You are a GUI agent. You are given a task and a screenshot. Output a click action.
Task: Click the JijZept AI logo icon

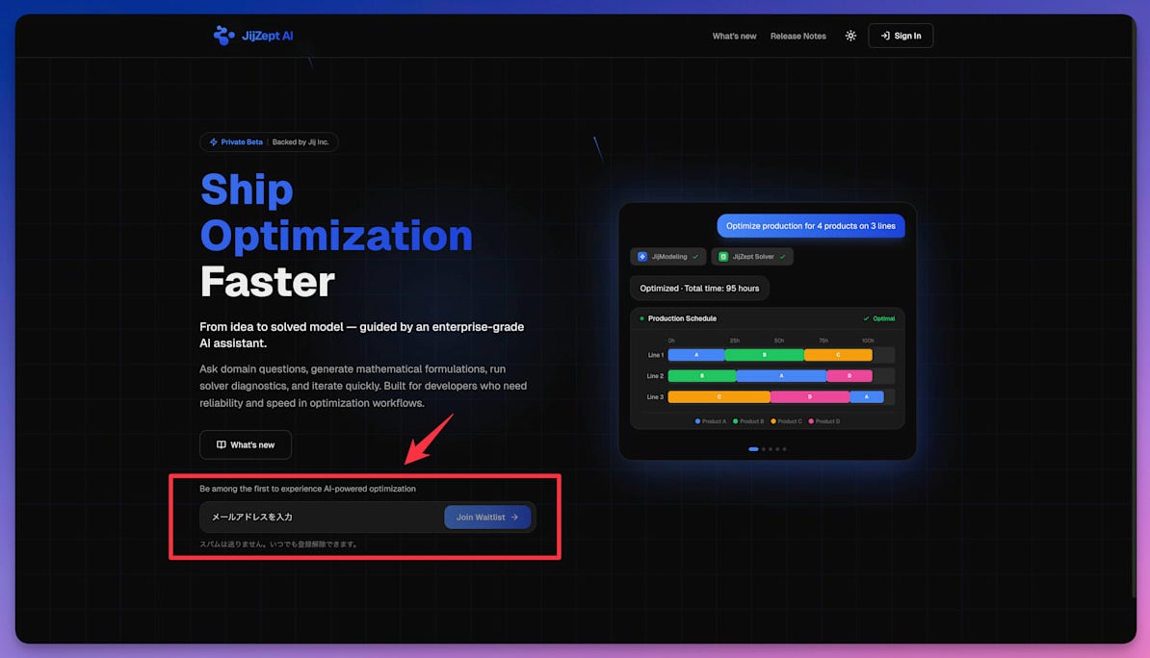[x=223, y=36]
